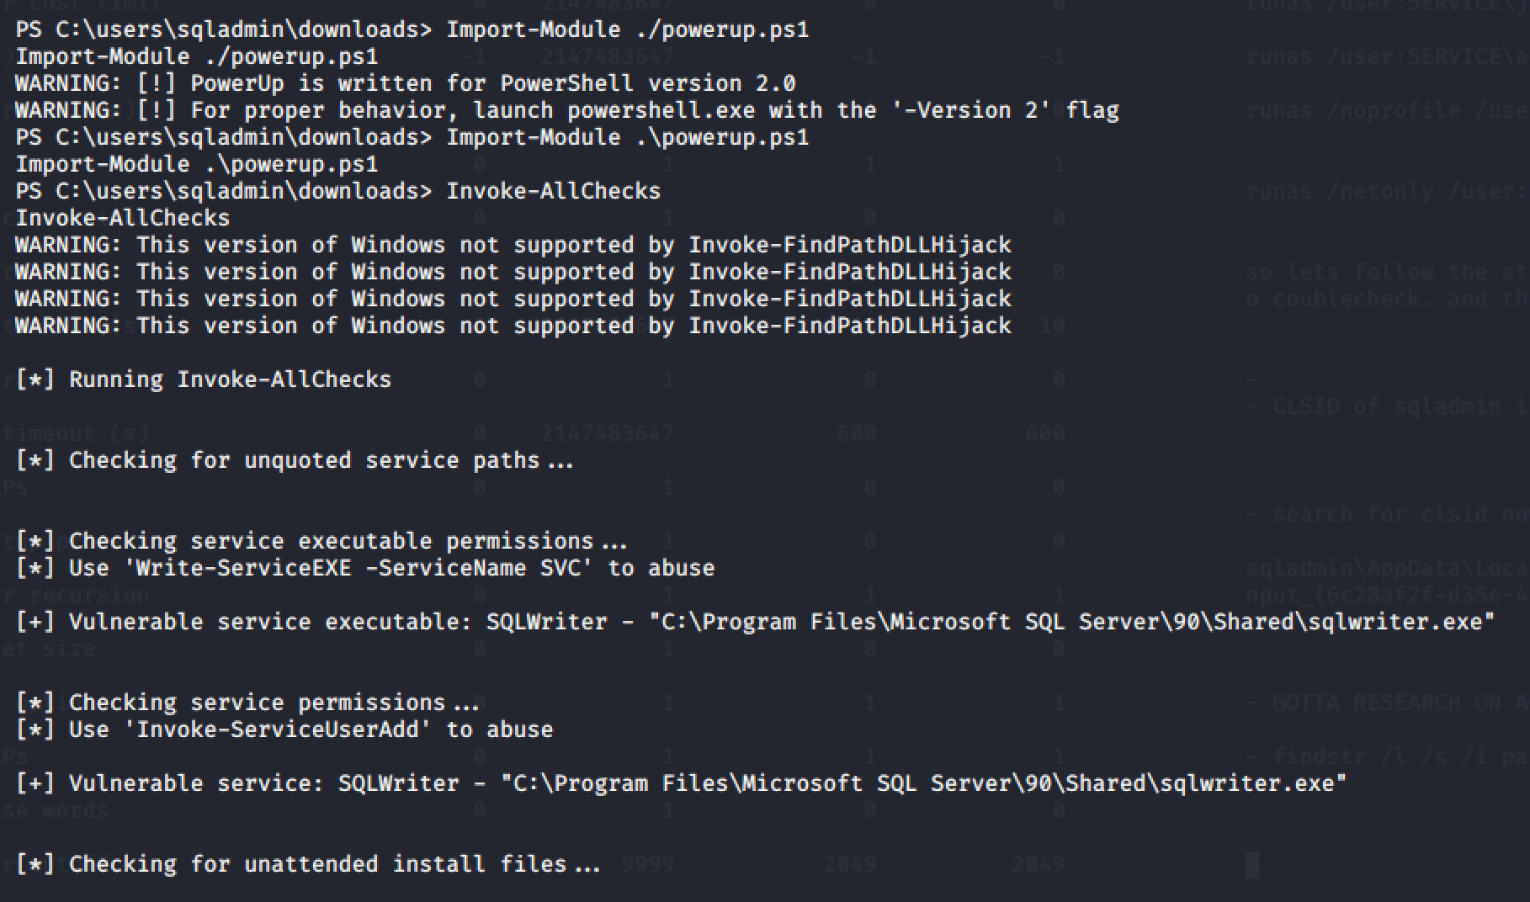This screenshot has height=902, width=1530.
Task: Click the 'Vulnerable service executable: SQLWriter' line
Action: click(754, 622)
